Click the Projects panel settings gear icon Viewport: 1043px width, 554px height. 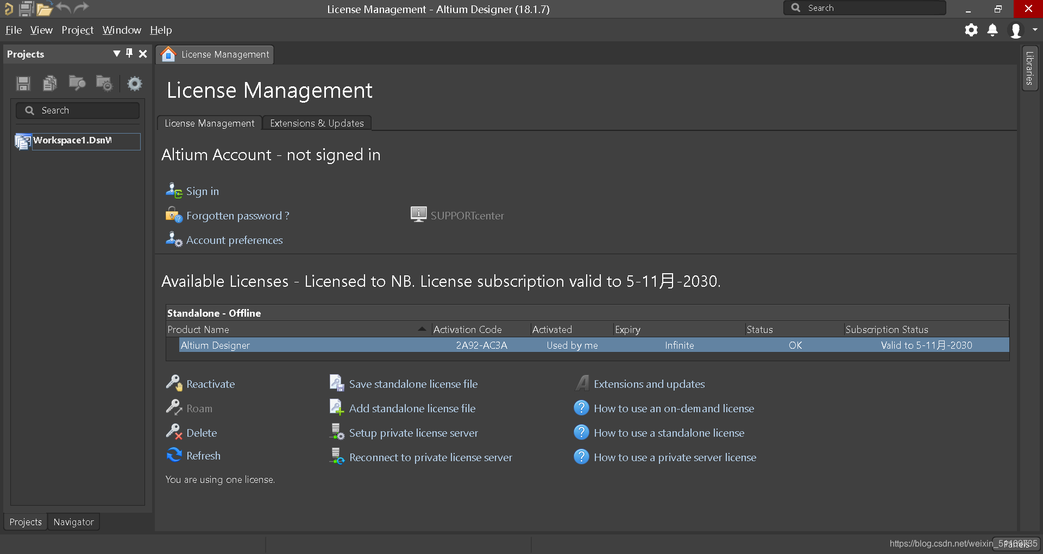[x=135, y=84]
